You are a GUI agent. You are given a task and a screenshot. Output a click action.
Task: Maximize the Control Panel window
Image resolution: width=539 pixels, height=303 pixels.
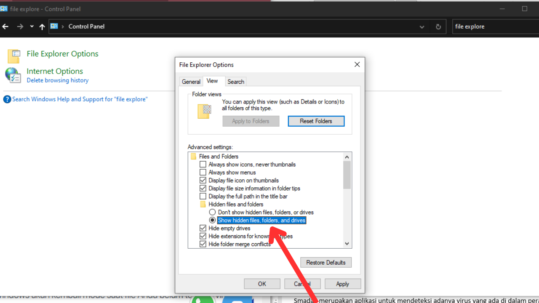(525, 8)
